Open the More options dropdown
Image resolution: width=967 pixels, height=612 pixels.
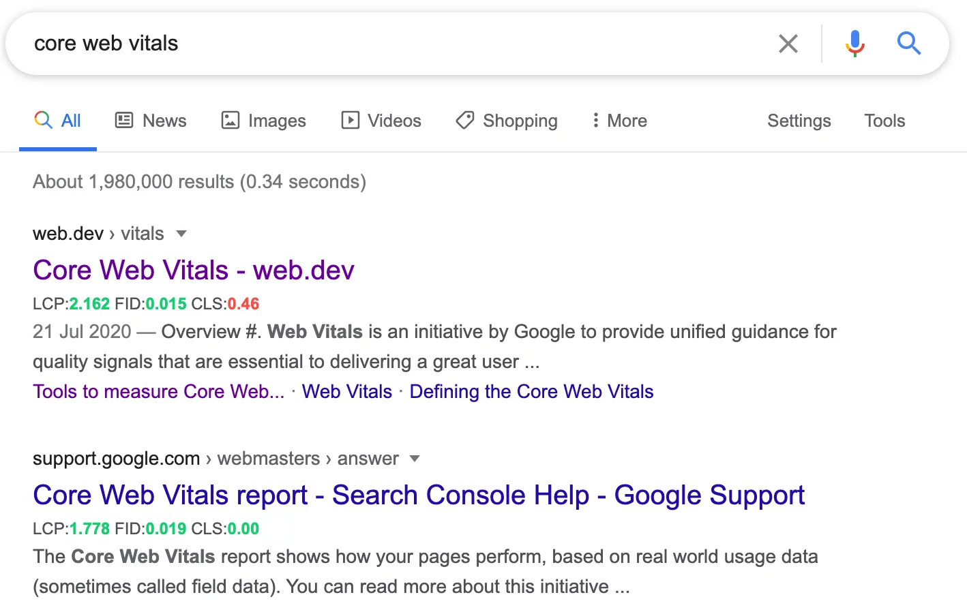point(595,120)
